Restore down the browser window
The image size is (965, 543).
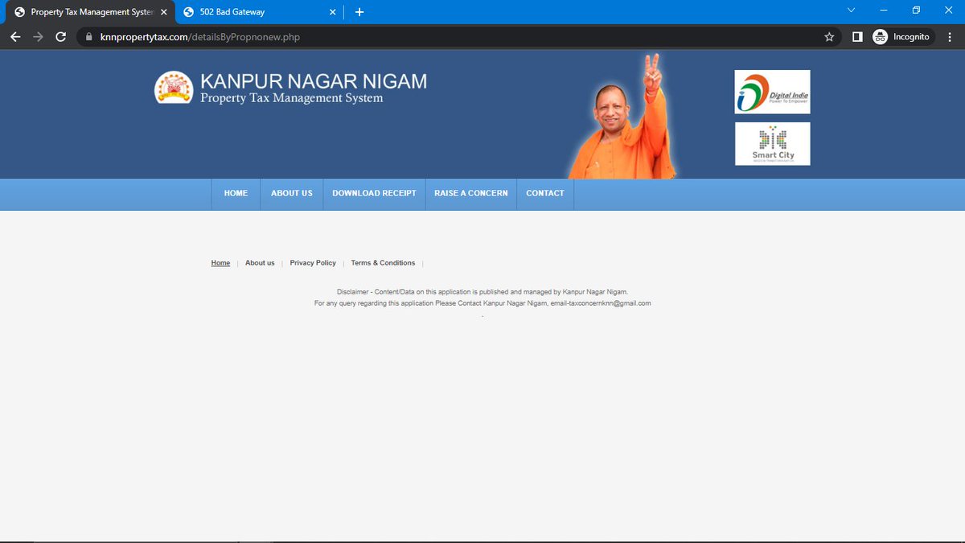pos(916,10)
